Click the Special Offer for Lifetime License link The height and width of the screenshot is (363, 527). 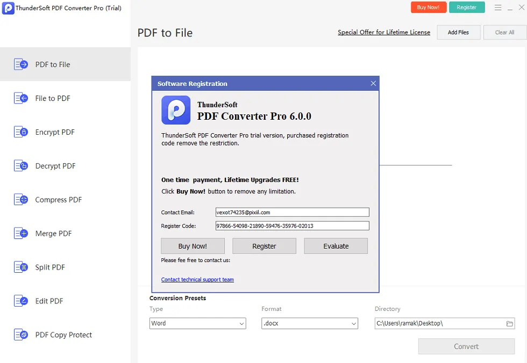click(383, 32)
